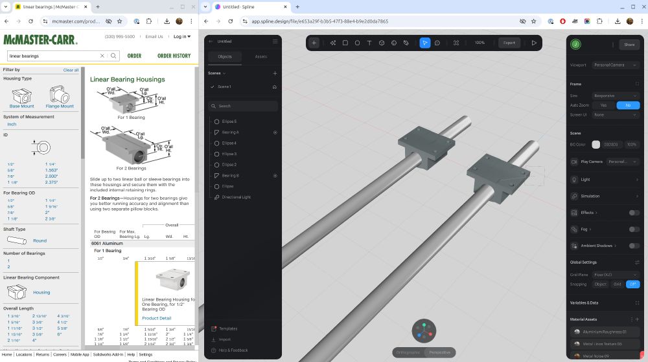Select the Text tool
Viewport: 648px width, 362px height.
[x=369, y=43]
